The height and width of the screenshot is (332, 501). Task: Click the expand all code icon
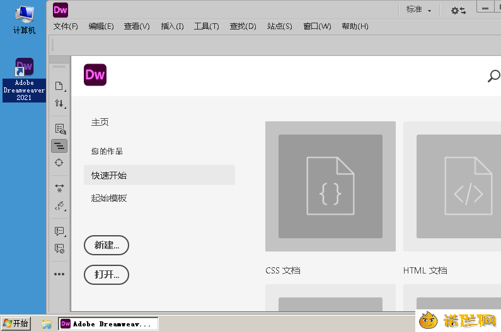coord(59,188)
